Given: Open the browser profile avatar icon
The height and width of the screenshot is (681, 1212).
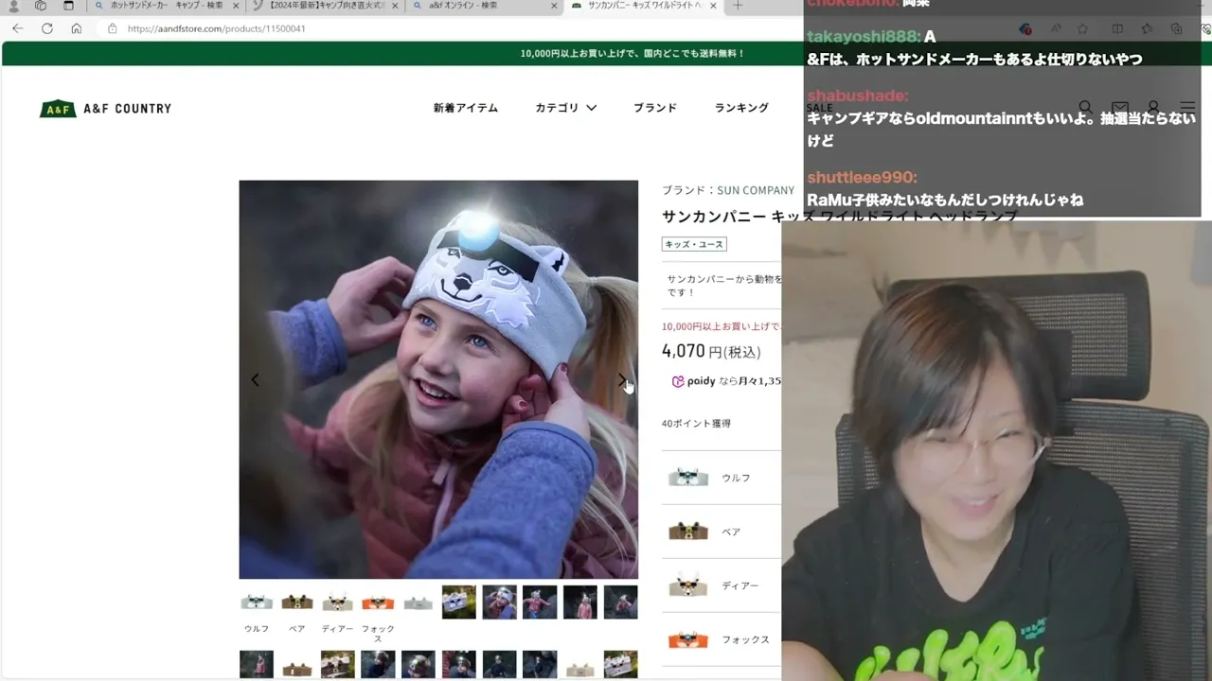Looking at the screenshot, I should coord(13,6).
